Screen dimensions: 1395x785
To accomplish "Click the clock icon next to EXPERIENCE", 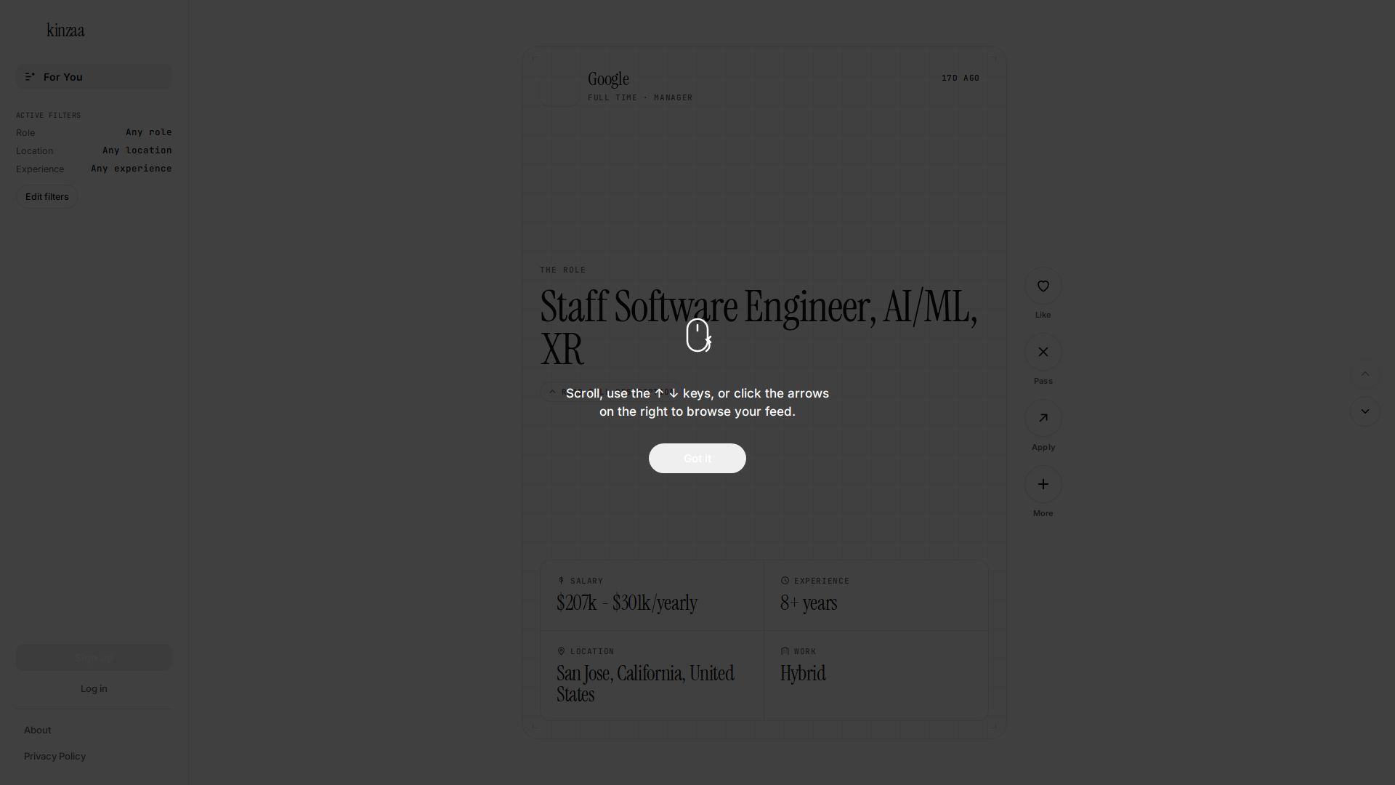I will 785,581.
